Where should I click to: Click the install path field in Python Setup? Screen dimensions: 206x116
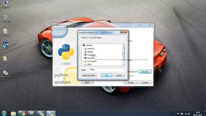133,72
